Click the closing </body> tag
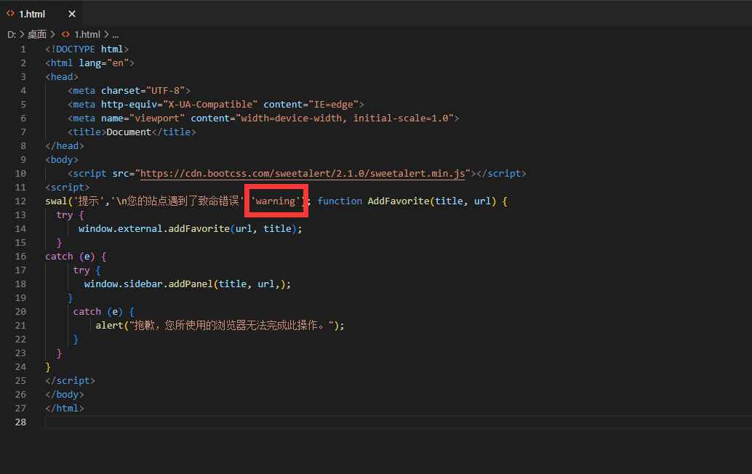The height and width of the screenshot is (474, 752). point(65,395)
